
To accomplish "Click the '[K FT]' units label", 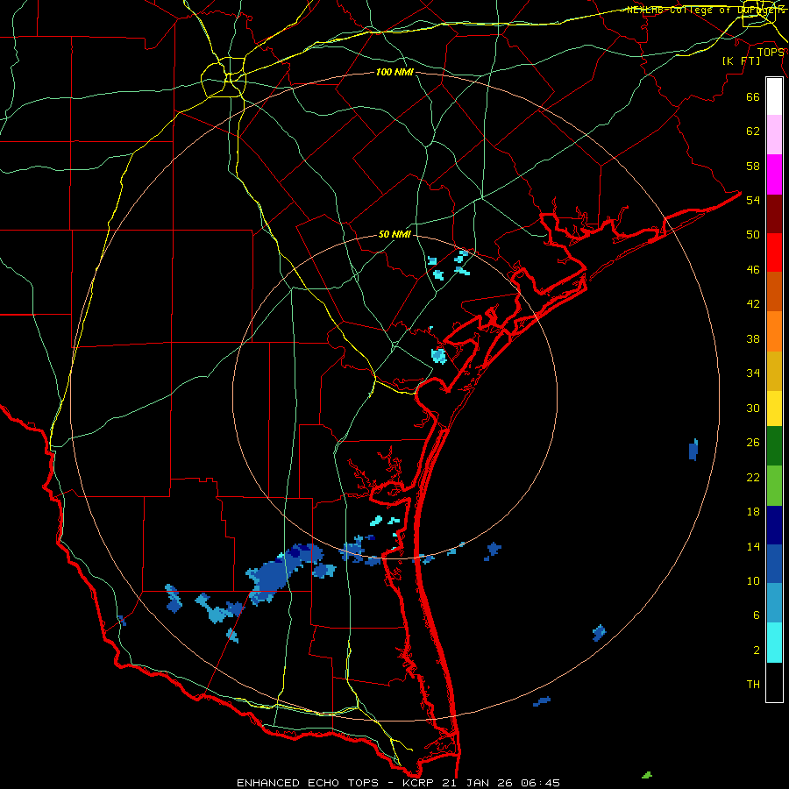I will tap(741, 60).
